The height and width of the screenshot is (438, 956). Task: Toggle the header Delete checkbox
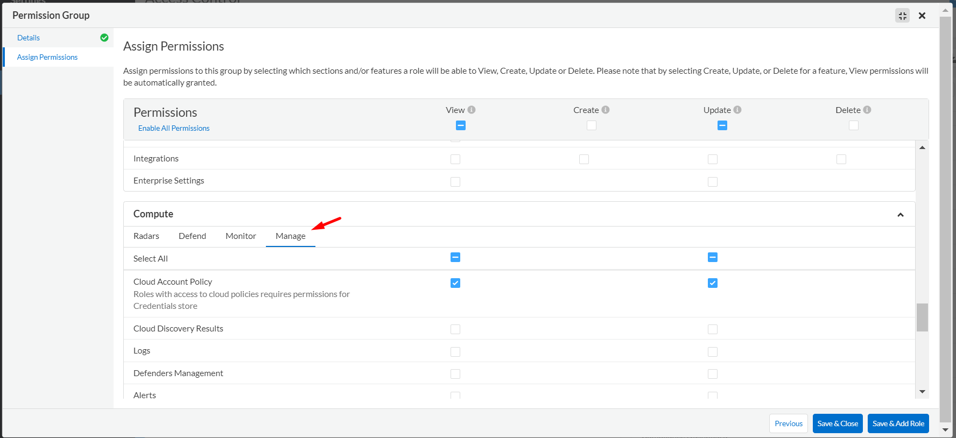854,125
